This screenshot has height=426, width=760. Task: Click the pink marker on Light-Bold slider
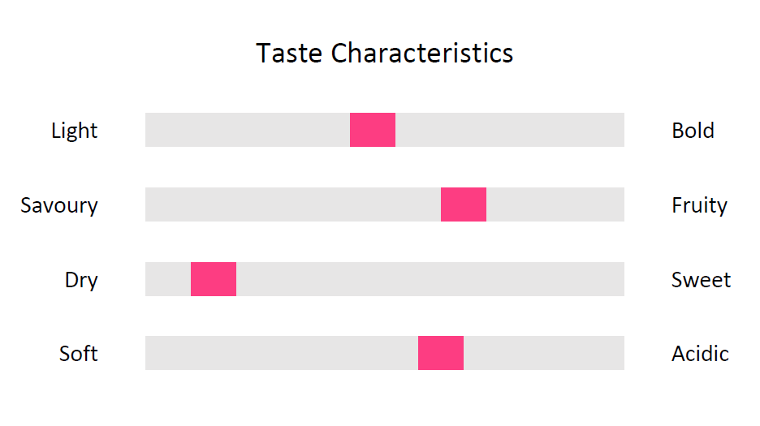tap(373, 130)
